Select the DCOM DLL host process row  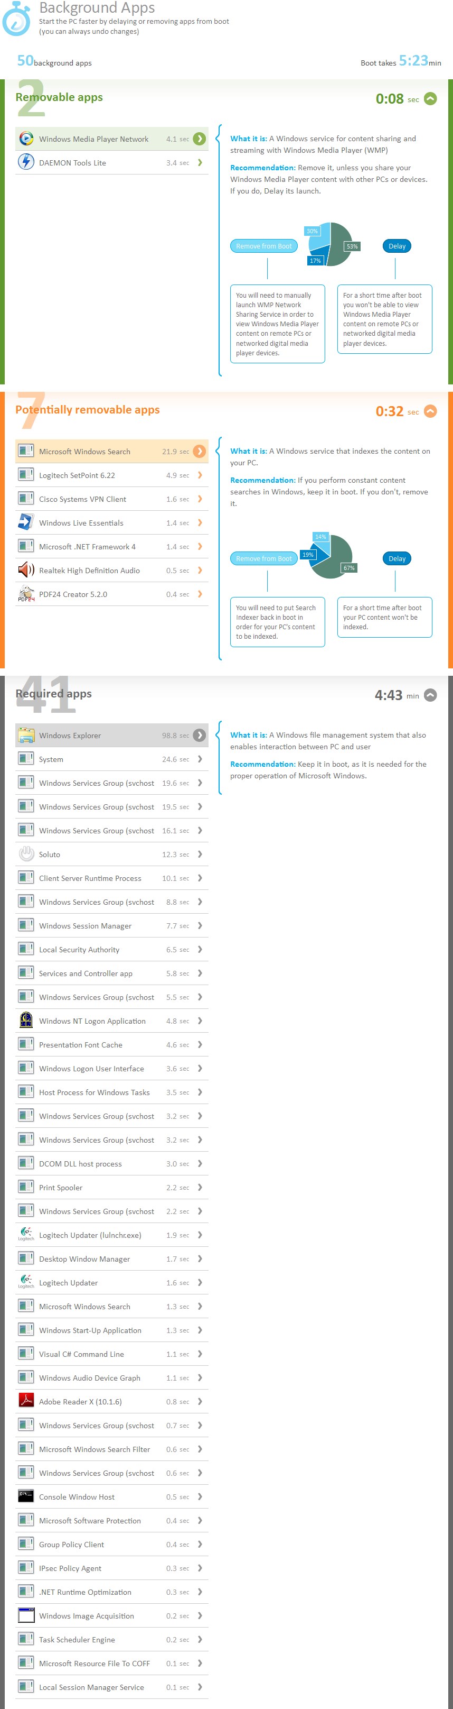pos(111,1164)
